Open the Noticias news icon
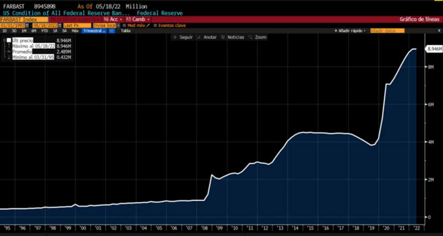Screen dimensions: 443x236 coord(223,37)
